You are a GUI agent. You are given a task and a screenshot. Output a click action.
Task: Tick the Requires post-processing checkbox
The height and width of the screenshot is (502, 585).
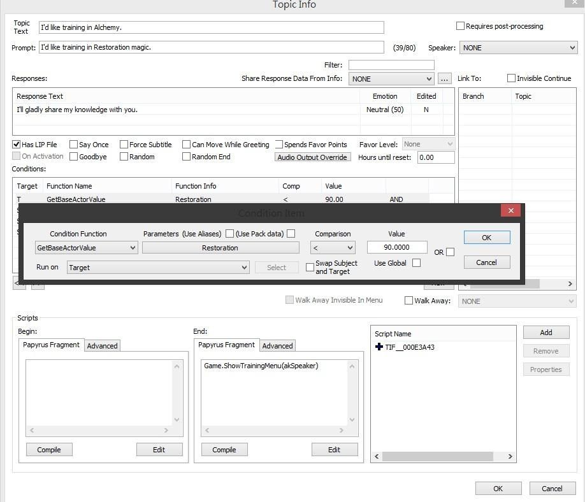[460, 25]
